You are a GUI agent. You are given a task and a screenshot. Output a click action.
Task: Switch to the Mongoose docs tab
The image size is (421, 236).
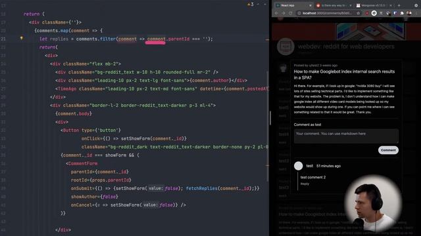pyautogui.click(x=374, y=5)
